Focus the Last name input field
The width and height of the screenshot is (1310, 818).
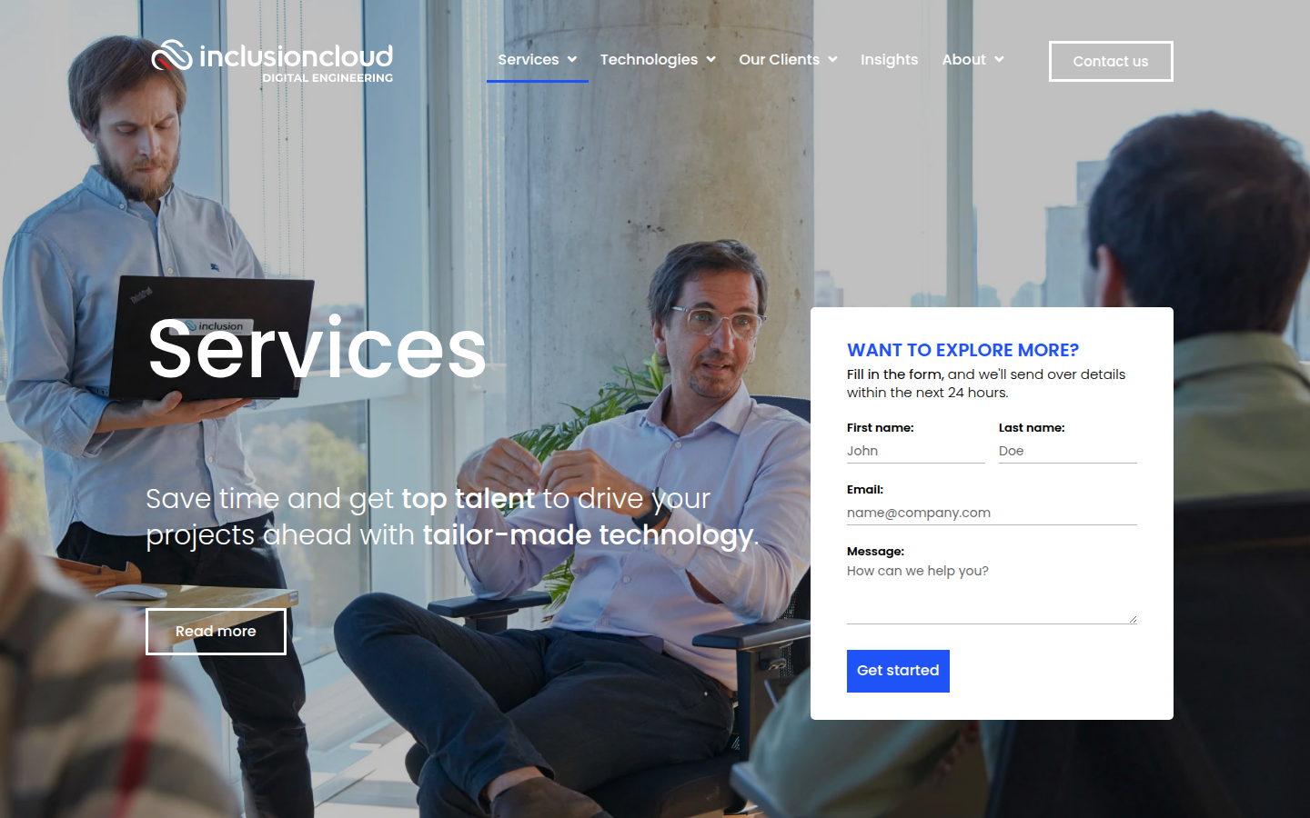[x=1067, y=451]
